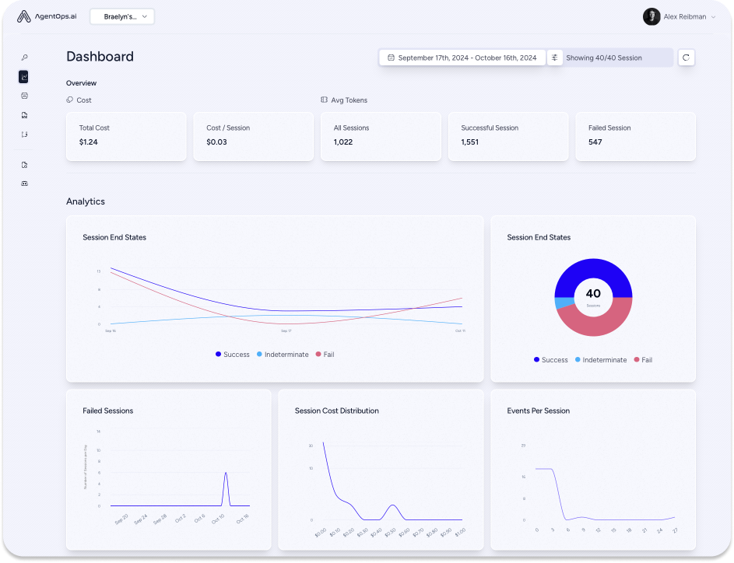734x563 pixels.
Task: Click the blue Success donut segment
Action: pos(594,268)
